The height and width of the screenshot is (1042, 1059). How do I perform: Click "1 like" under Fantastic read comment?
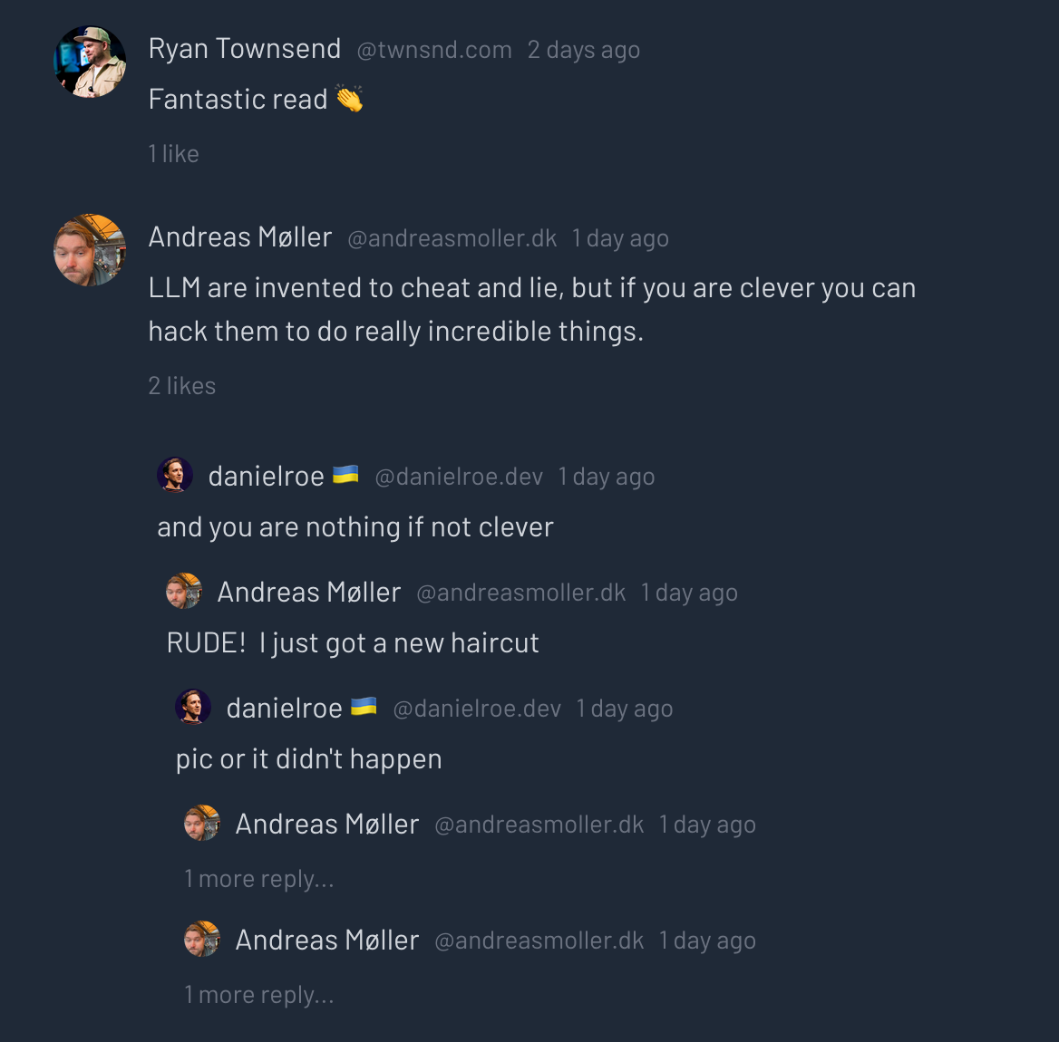pos(174,154)
